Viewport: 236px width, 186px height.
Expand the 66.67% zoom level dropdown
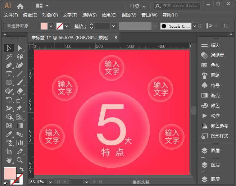point(50,182)
